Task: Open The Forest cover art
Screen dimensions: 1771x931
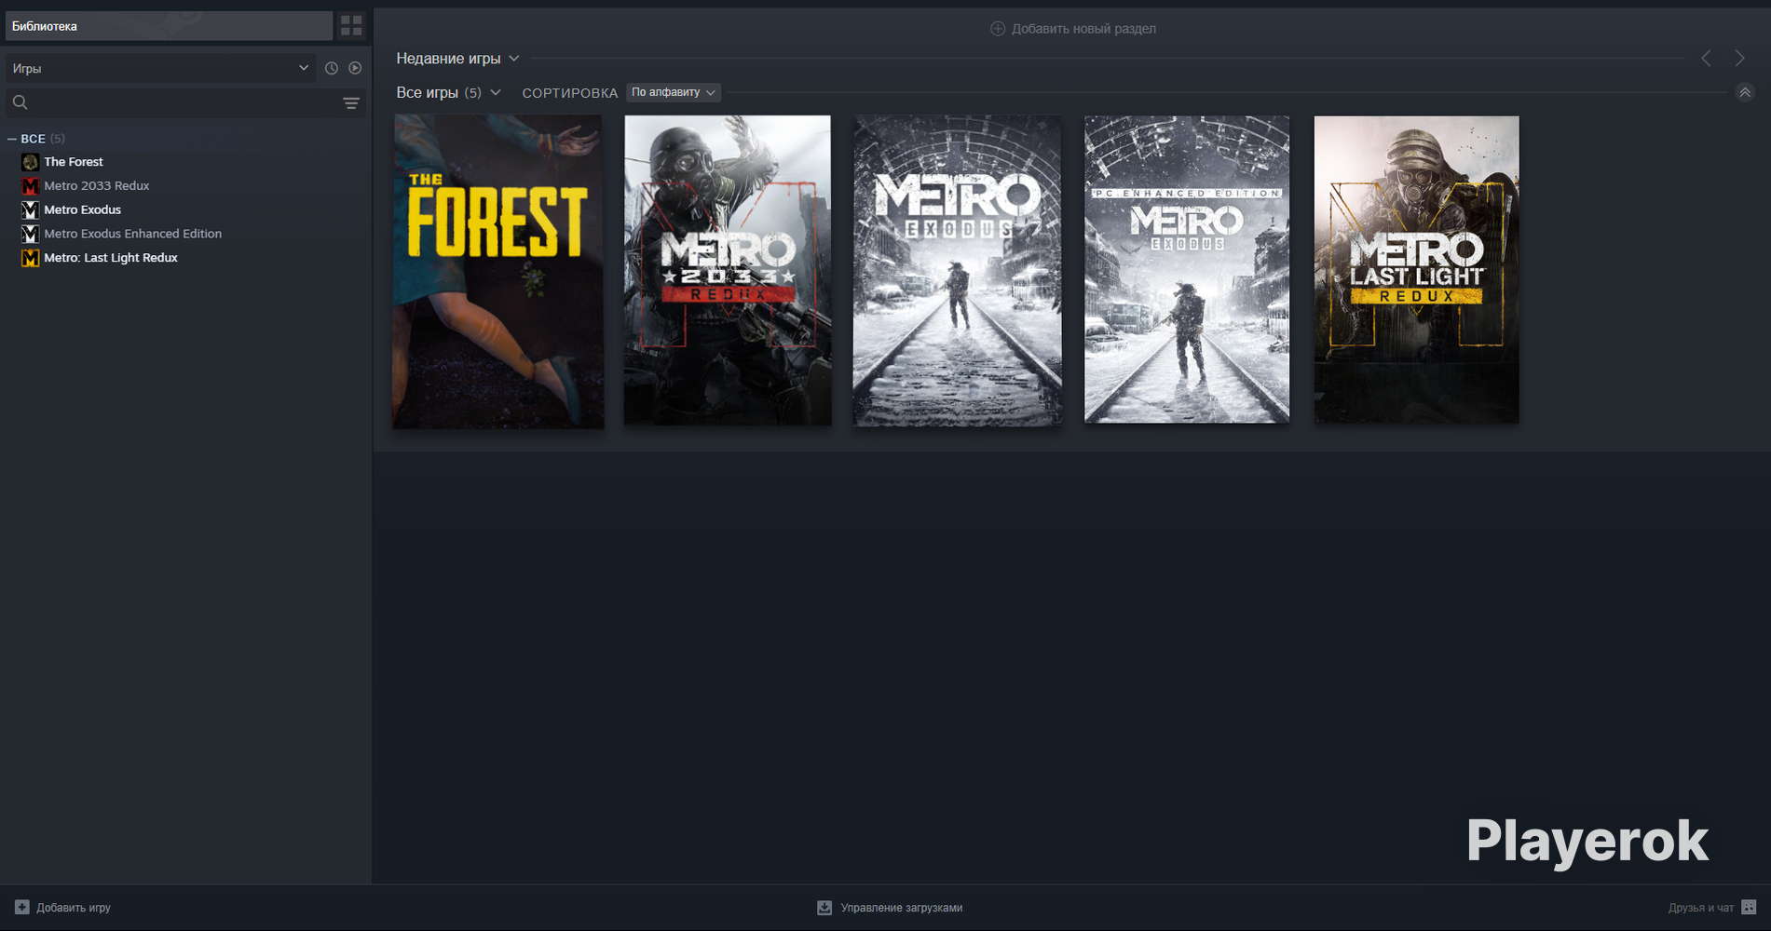Action: [498, 271]
